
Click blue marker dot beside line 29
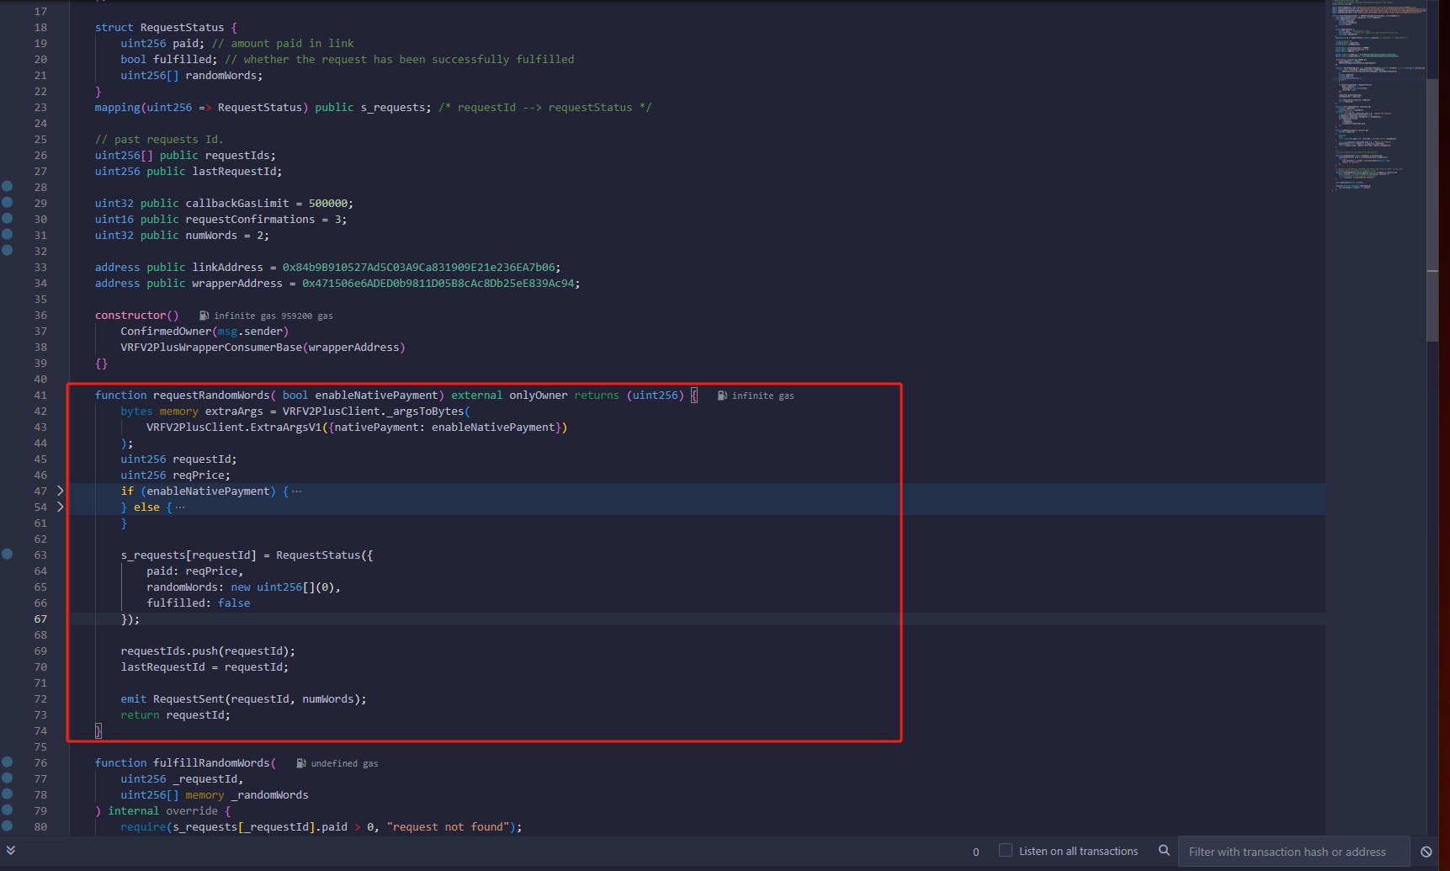tap(8, 203)
